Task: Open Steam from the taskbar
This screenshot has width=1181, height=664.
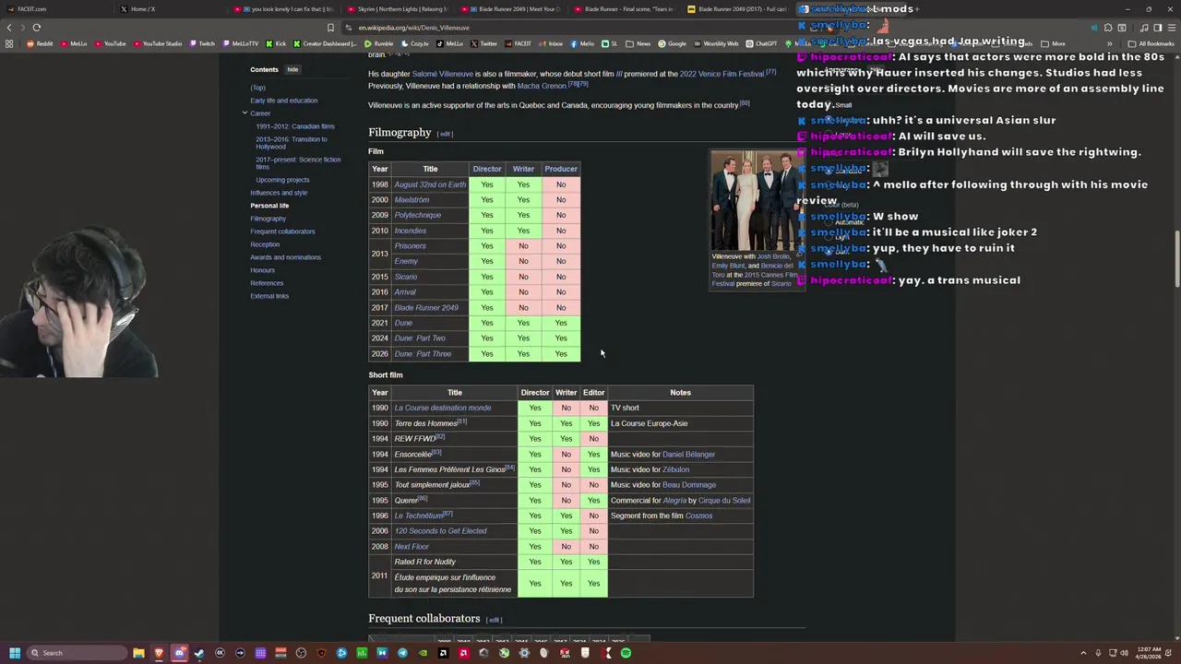Action: 199,653
